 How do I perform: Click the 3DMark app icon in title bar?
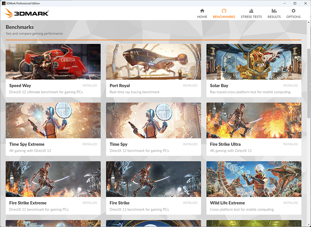(x=3, y=3)
